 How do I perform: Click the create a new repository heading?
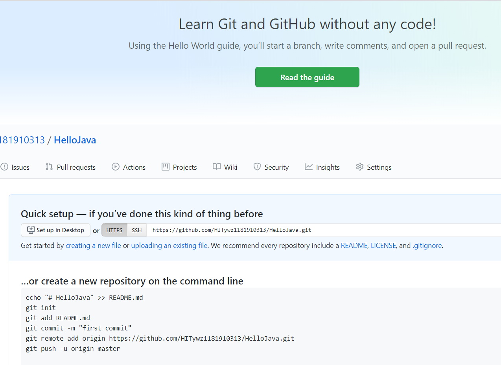click(132, 281)
